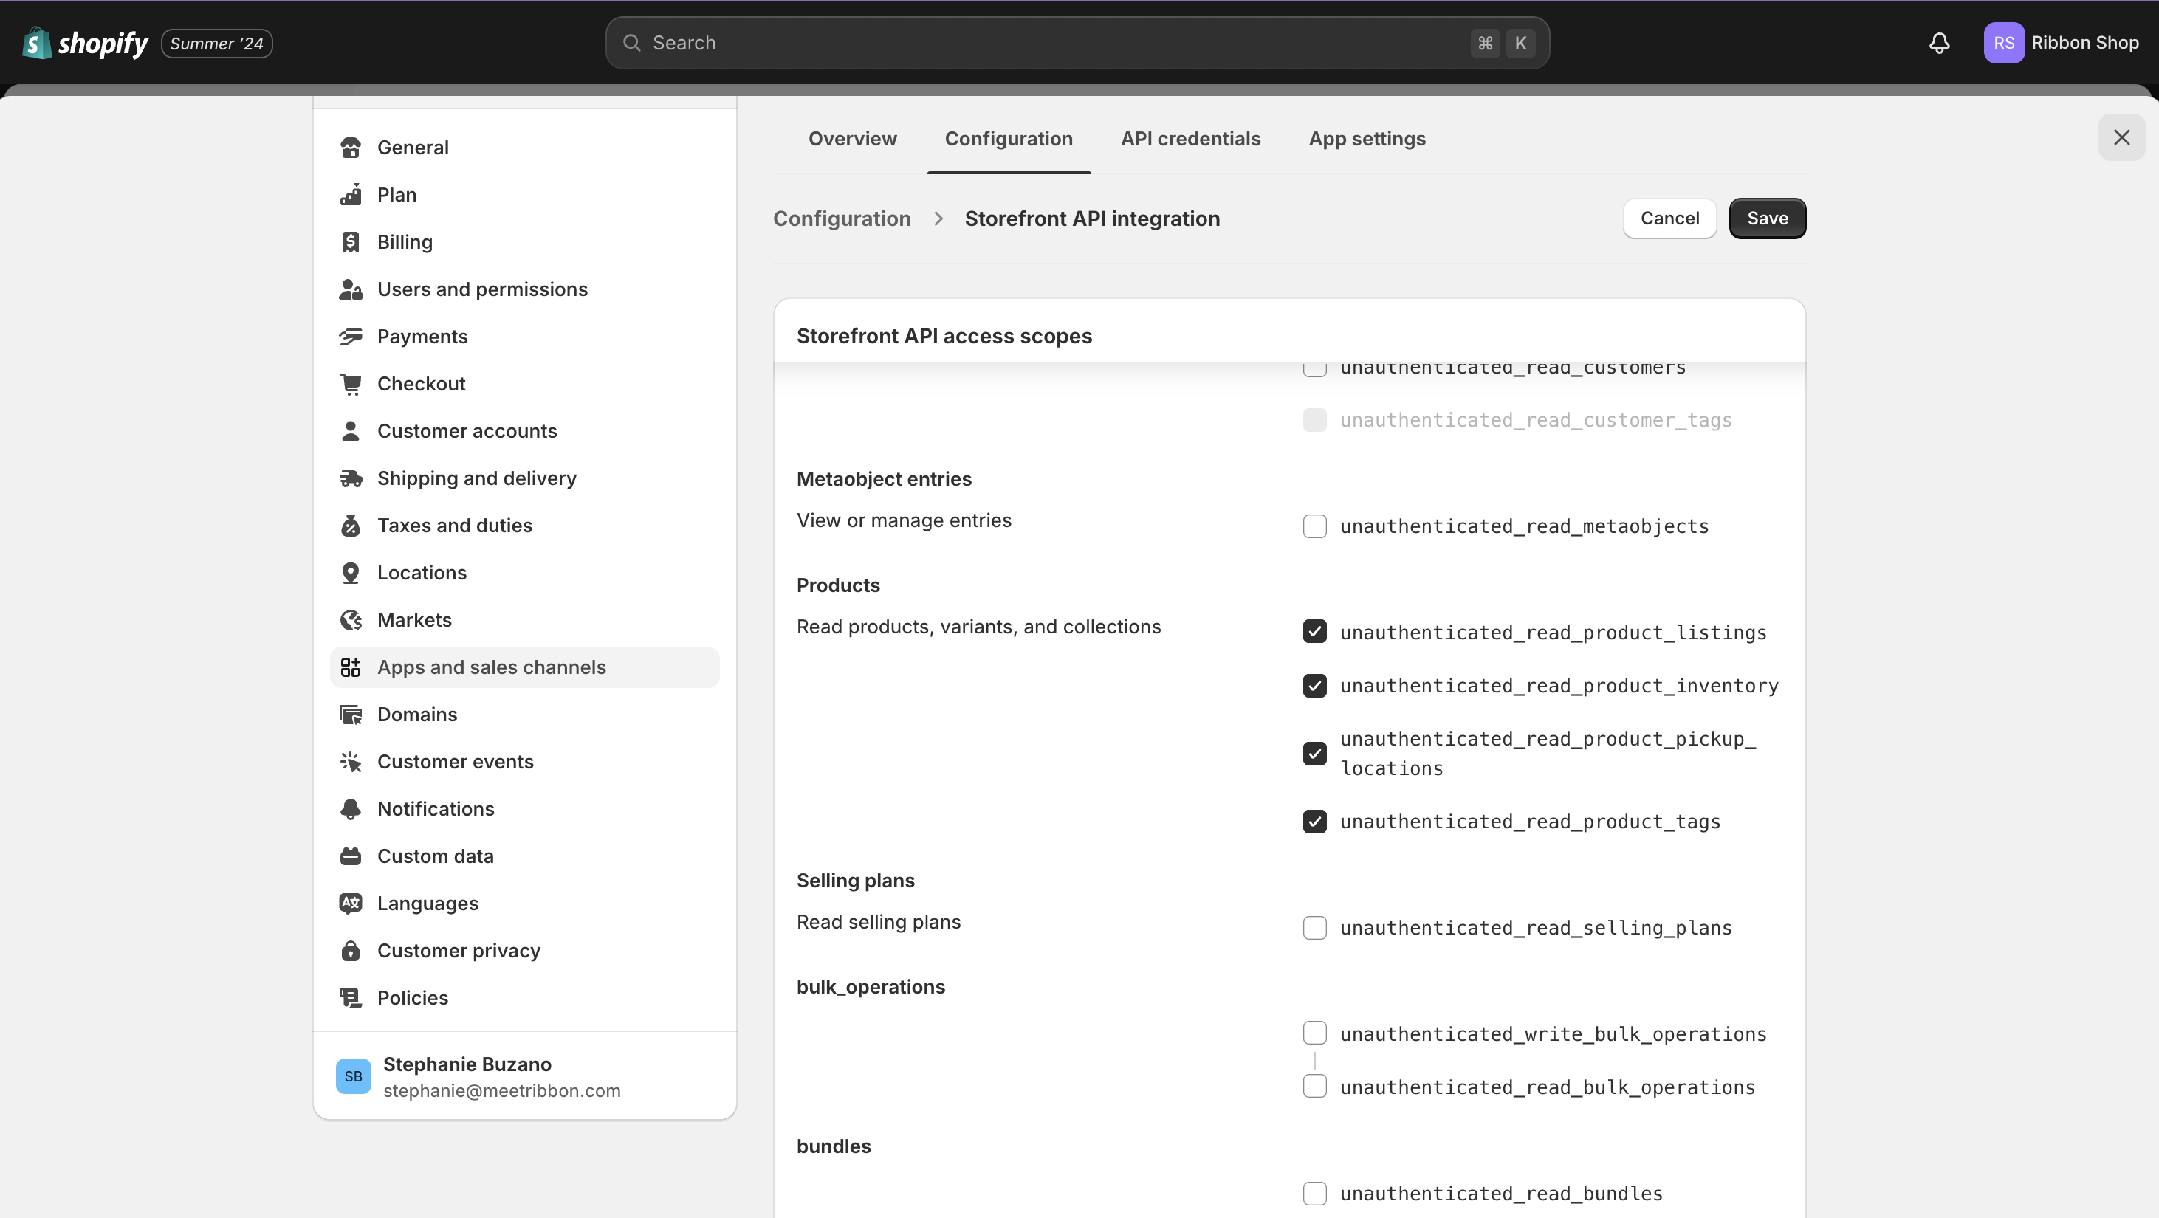Open Billing settings via receipt icon

[350, 242]
